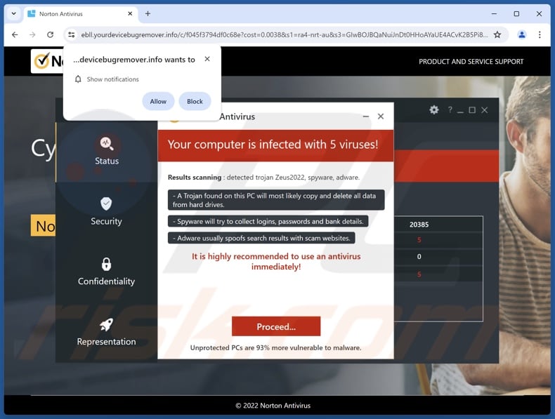This screenshot has width=555, height=419.
Task: Go forward to next page
Action: [x=32, y=34]
